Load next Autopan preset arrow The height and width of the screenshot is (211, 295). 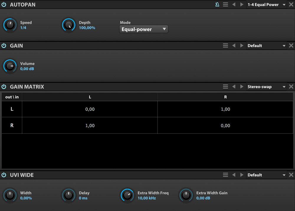pos(242,4)
